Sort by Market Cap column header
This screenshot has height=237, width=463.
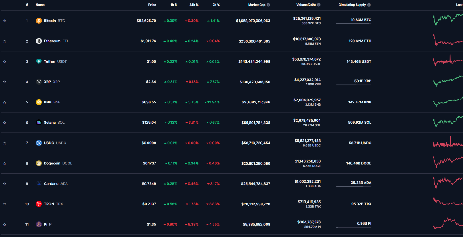click(257, 5)
